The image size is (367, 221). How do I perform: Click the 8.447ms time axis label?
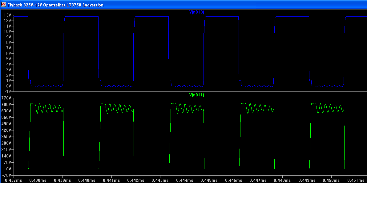tap(258, 180)
